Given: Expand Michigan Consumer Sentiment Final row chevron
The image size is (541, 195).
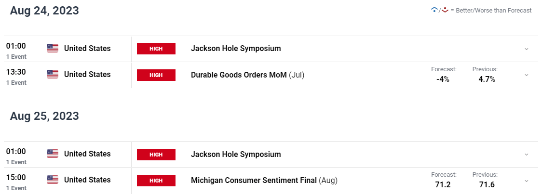Looking at the screenshot, I should [527, 181].
